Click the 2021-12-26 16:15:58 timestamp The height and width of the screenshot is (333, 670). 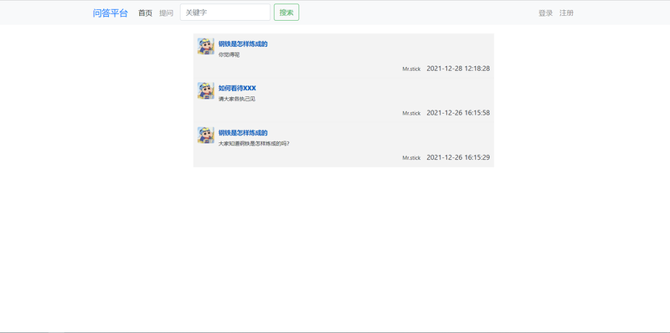tap(458, 113)
